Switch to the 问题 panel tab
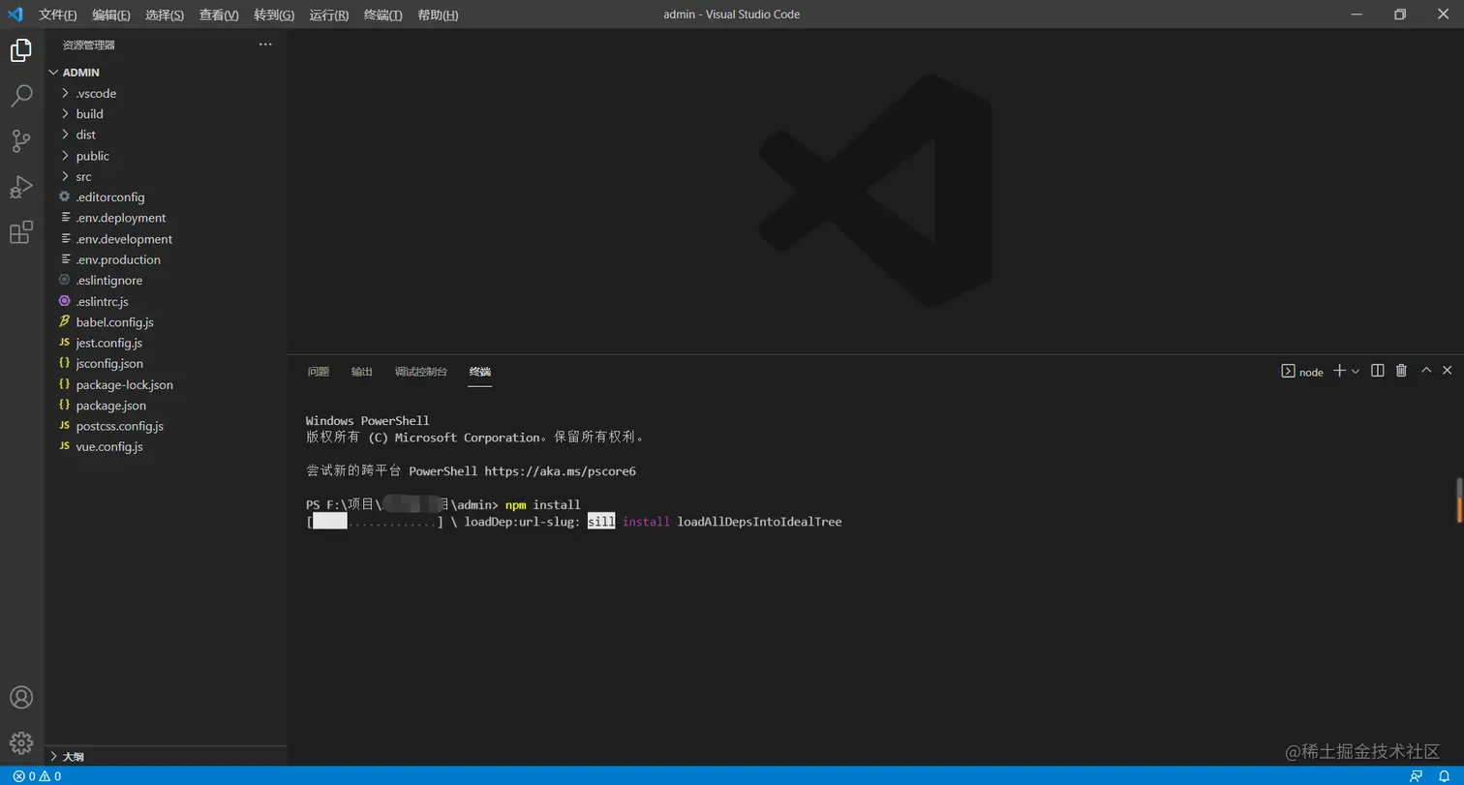Viewport: 1464px width, 785px height. coord(319,372)
